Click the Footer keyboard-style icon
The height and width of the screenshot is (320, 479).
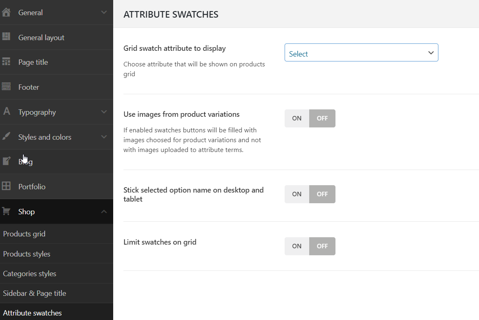6,87
